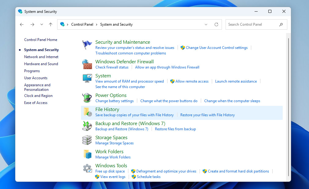Expand the address bar history dropdown
Image resolution: width=309 pixels, height=189 pixels.
coord(206,24)
